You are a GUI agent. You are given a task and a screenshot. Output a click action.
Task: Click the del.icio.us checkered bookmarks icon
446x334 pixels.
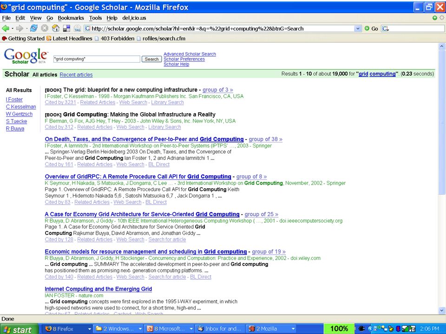66,28
